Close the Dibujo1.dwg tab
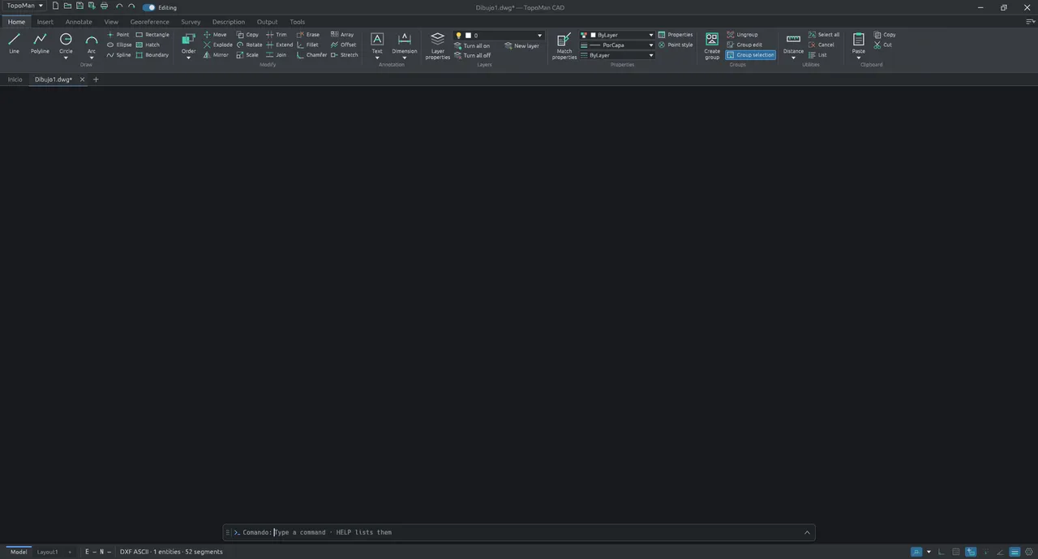1038x559 pixels. [x=82, y=79]
